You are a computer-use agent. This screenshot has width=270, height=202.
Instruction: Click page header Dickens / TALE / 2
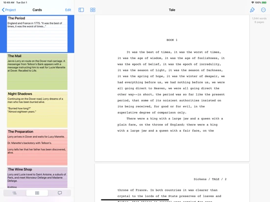click(x=210, y=179)
